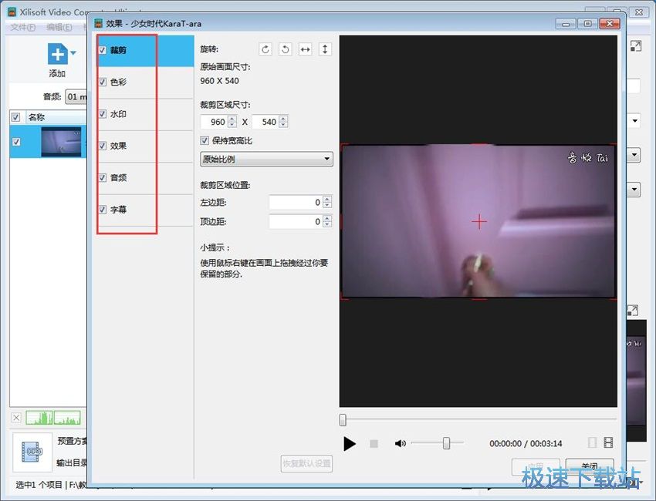Decrease crop height with down spinner

pos(284,125)
